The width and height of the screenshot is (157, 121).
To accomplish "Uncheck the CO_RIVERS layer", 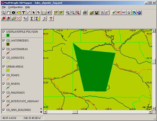I will (4, 84).
